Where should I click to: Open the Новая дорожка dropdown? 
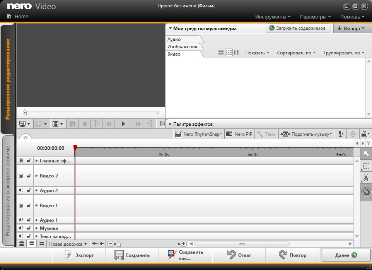[68, 244]
